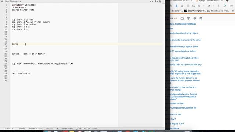Open the Postal-code-style digits in Latex question
The height and width of the screenshot is (132, 235).
(x=184, y=47)
